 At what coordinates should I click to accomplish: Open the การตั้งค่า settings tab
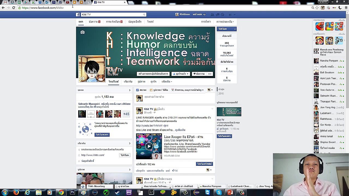206,22
